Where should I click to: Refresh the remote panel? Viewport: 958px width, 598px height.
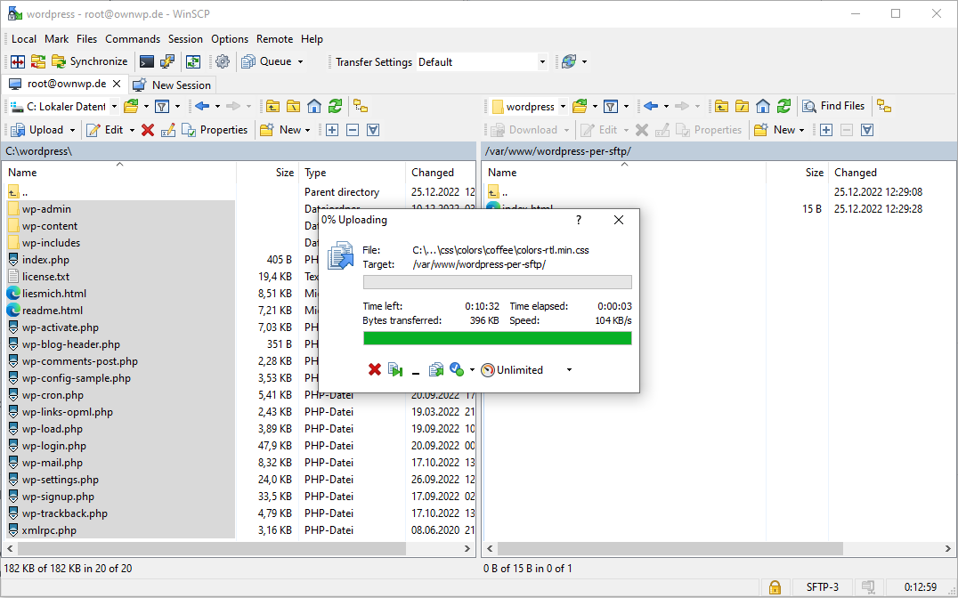tap(783, 106)
